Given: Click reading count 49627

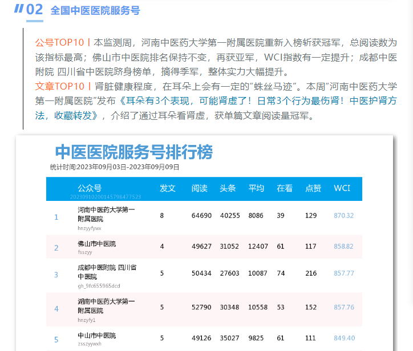Looking at the screenshot, I should (x=201, y=247).
